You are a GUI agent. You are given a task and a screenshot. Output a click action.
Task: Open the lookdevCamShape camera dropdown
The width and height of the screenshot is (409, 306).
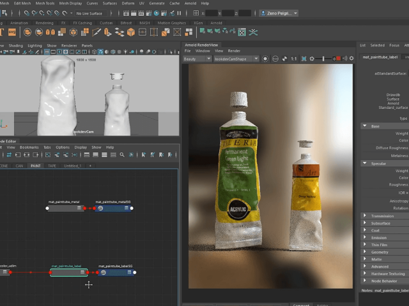tap(236, 59)
